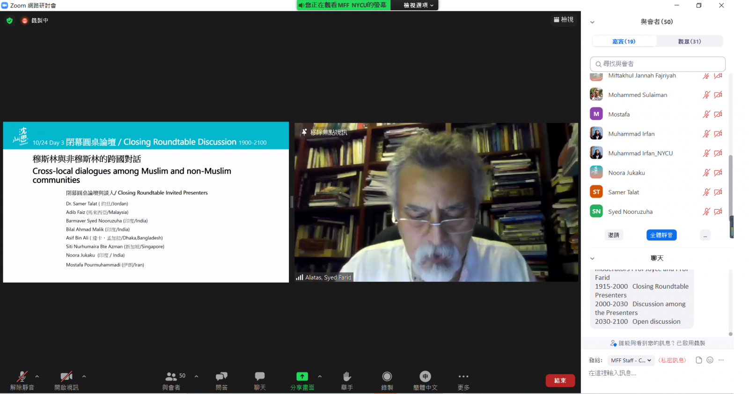
Task: Raise hand using the hand icon
Action: point(347,377)
